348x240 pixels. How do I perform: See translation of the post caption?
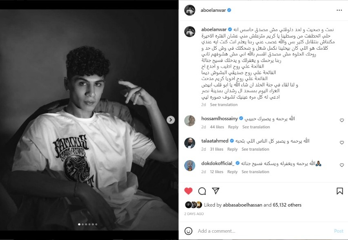[x=224, y=104]
